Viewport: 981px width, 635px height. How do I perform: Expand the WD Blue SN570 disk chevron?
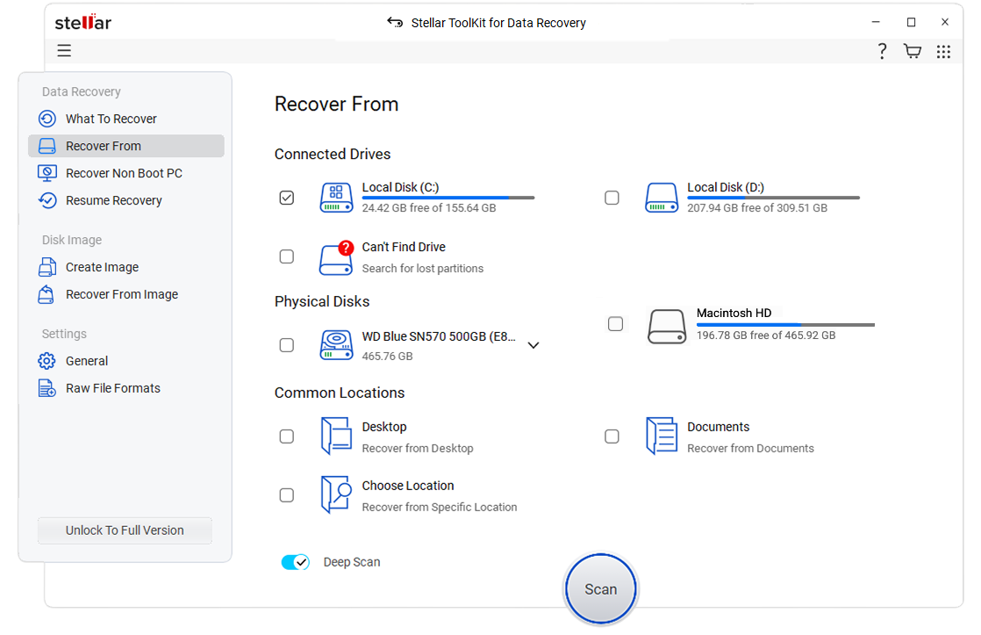pyautogui.click(x=533, y=345)
